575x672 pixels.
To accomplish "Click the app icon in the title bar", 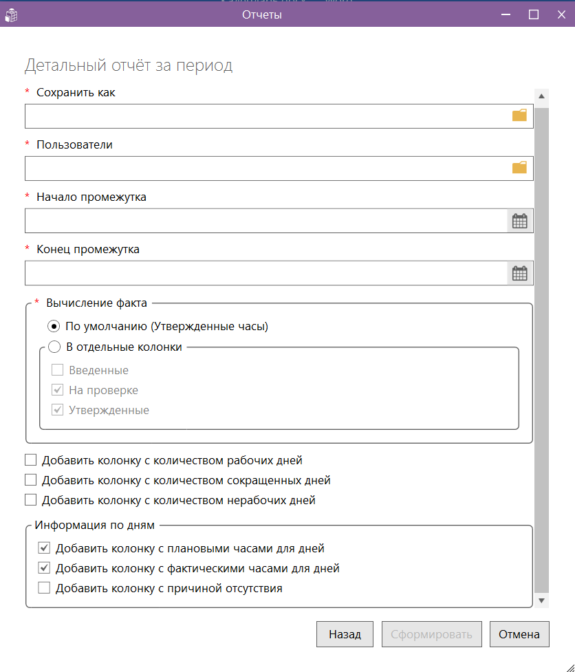I will pos(11,15).
